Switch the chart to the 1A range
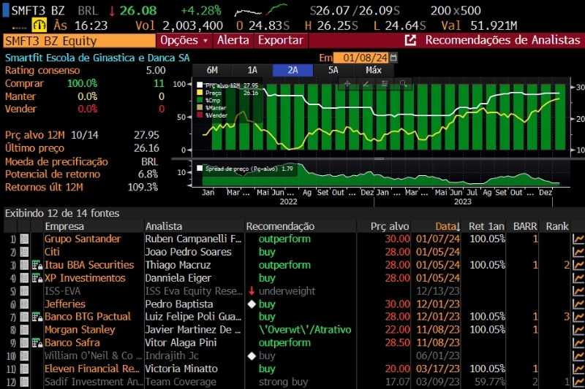This screenshot has width=585, height=389. click(252, 70)
